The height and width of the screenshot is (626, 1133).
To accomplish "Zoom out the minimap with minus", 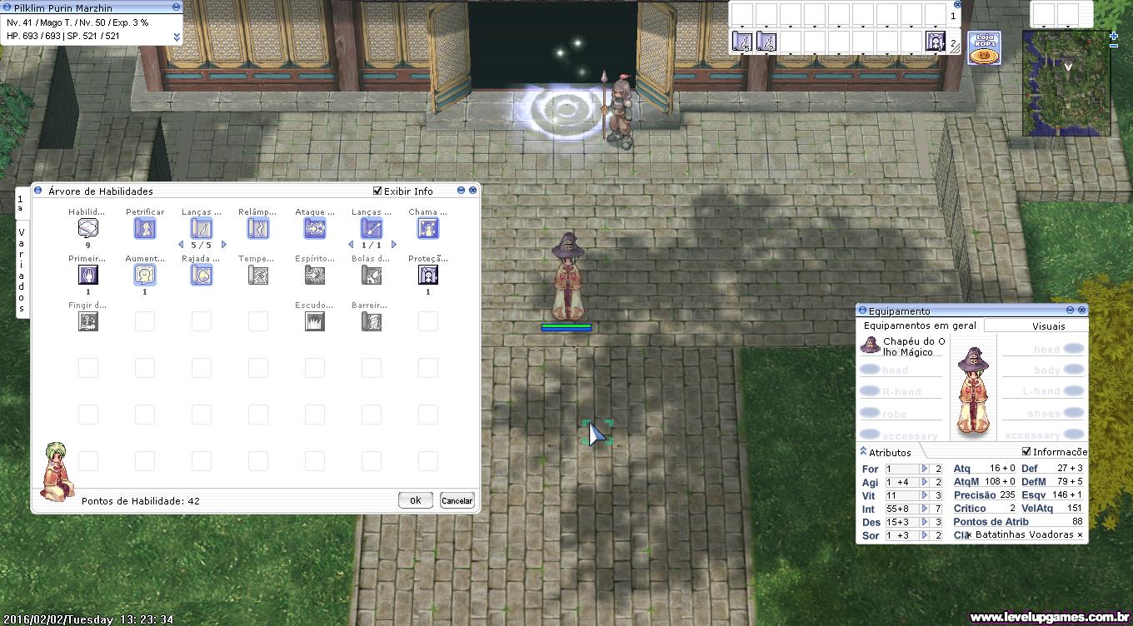I will click(x=1114, y=46).
